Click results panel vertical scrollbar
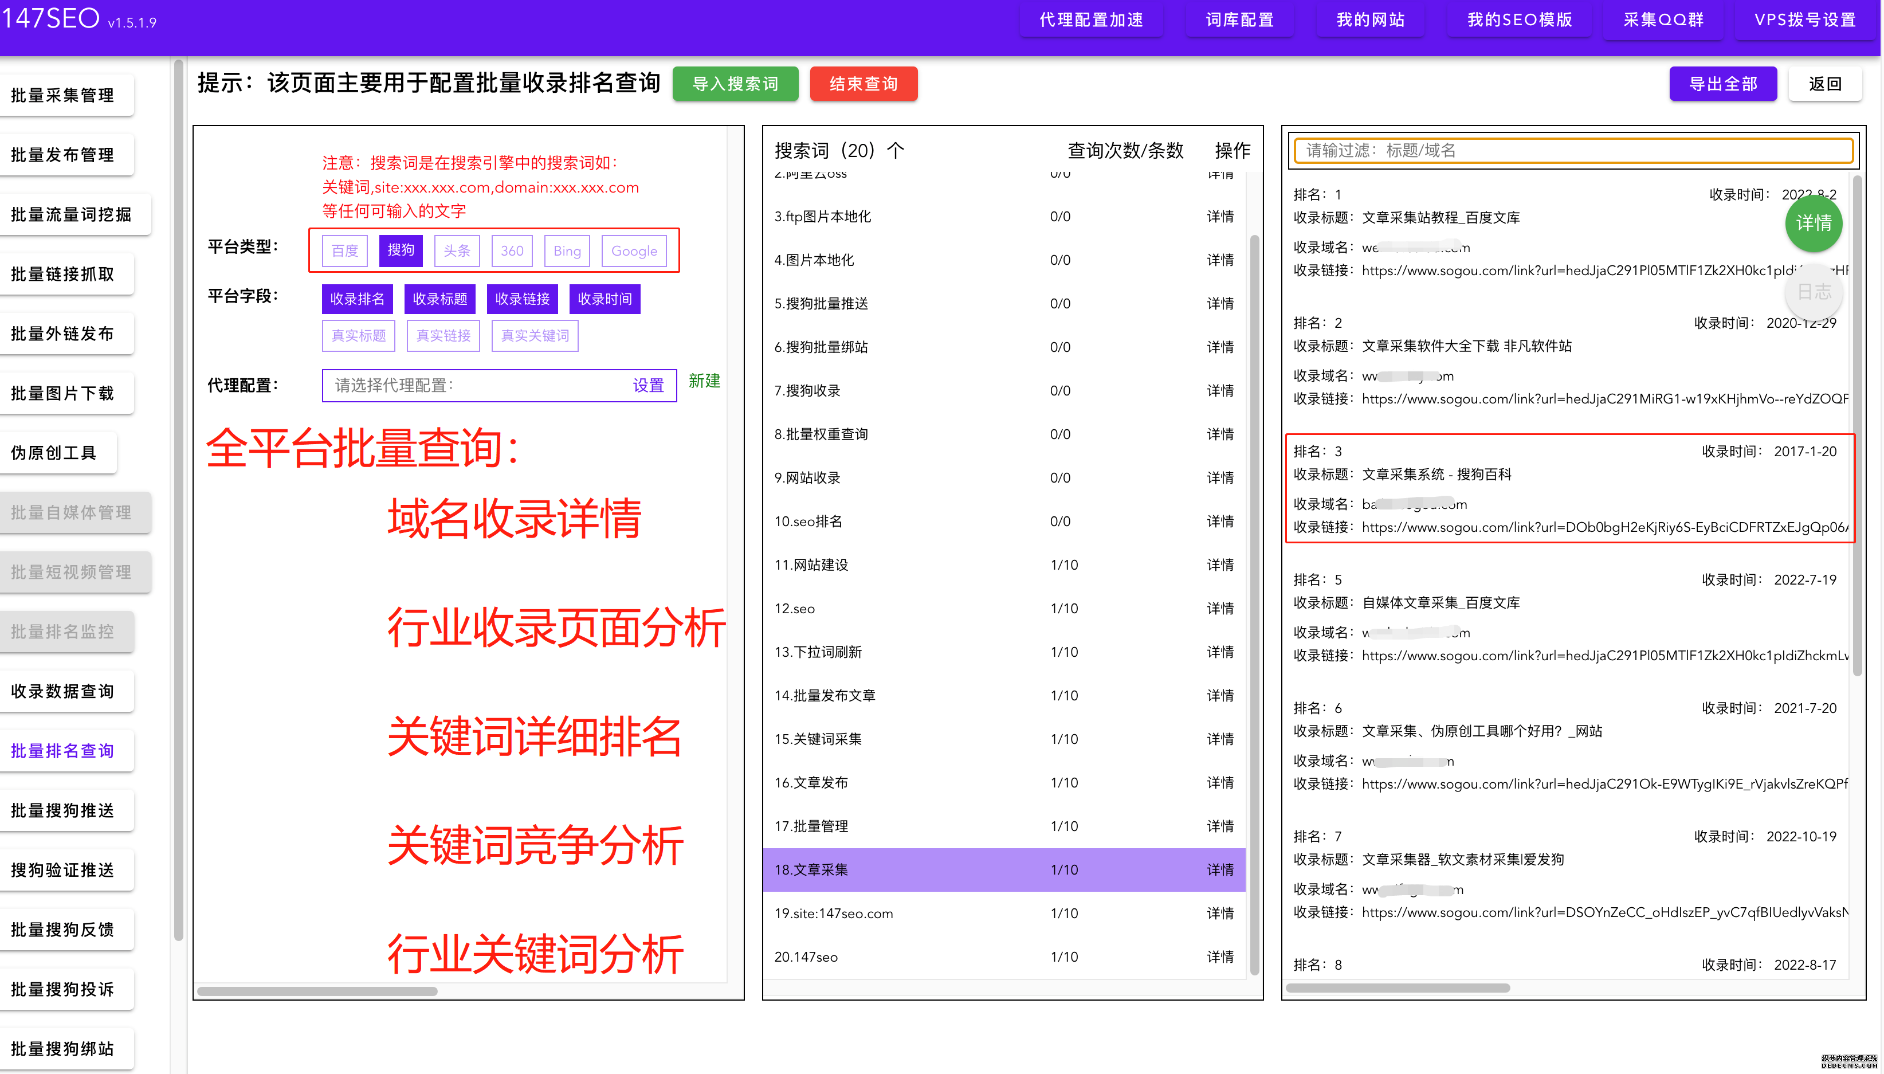 1856,426
